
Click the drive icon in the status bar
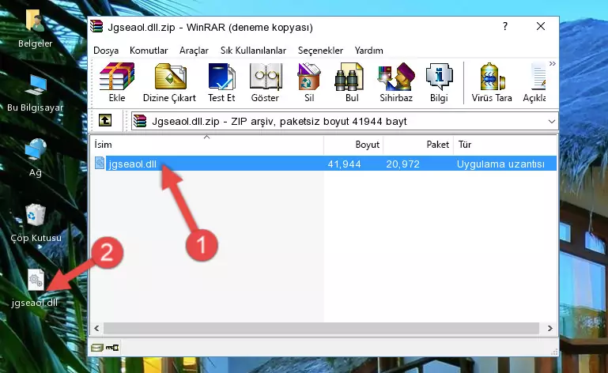click(97, 348)
